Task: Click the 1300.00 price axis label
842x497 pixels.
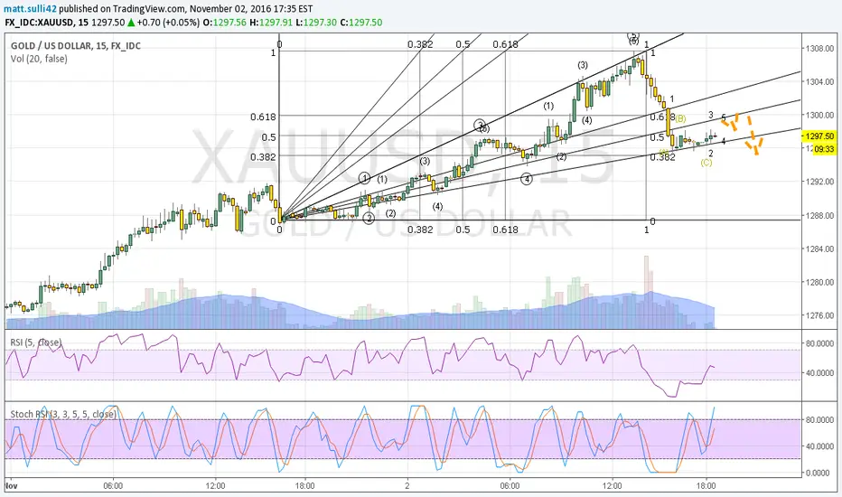Action: (820, 115)
